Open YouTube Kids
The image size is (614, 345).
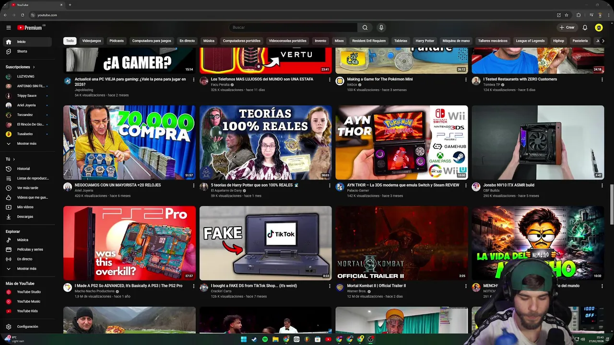coord(27,311)
